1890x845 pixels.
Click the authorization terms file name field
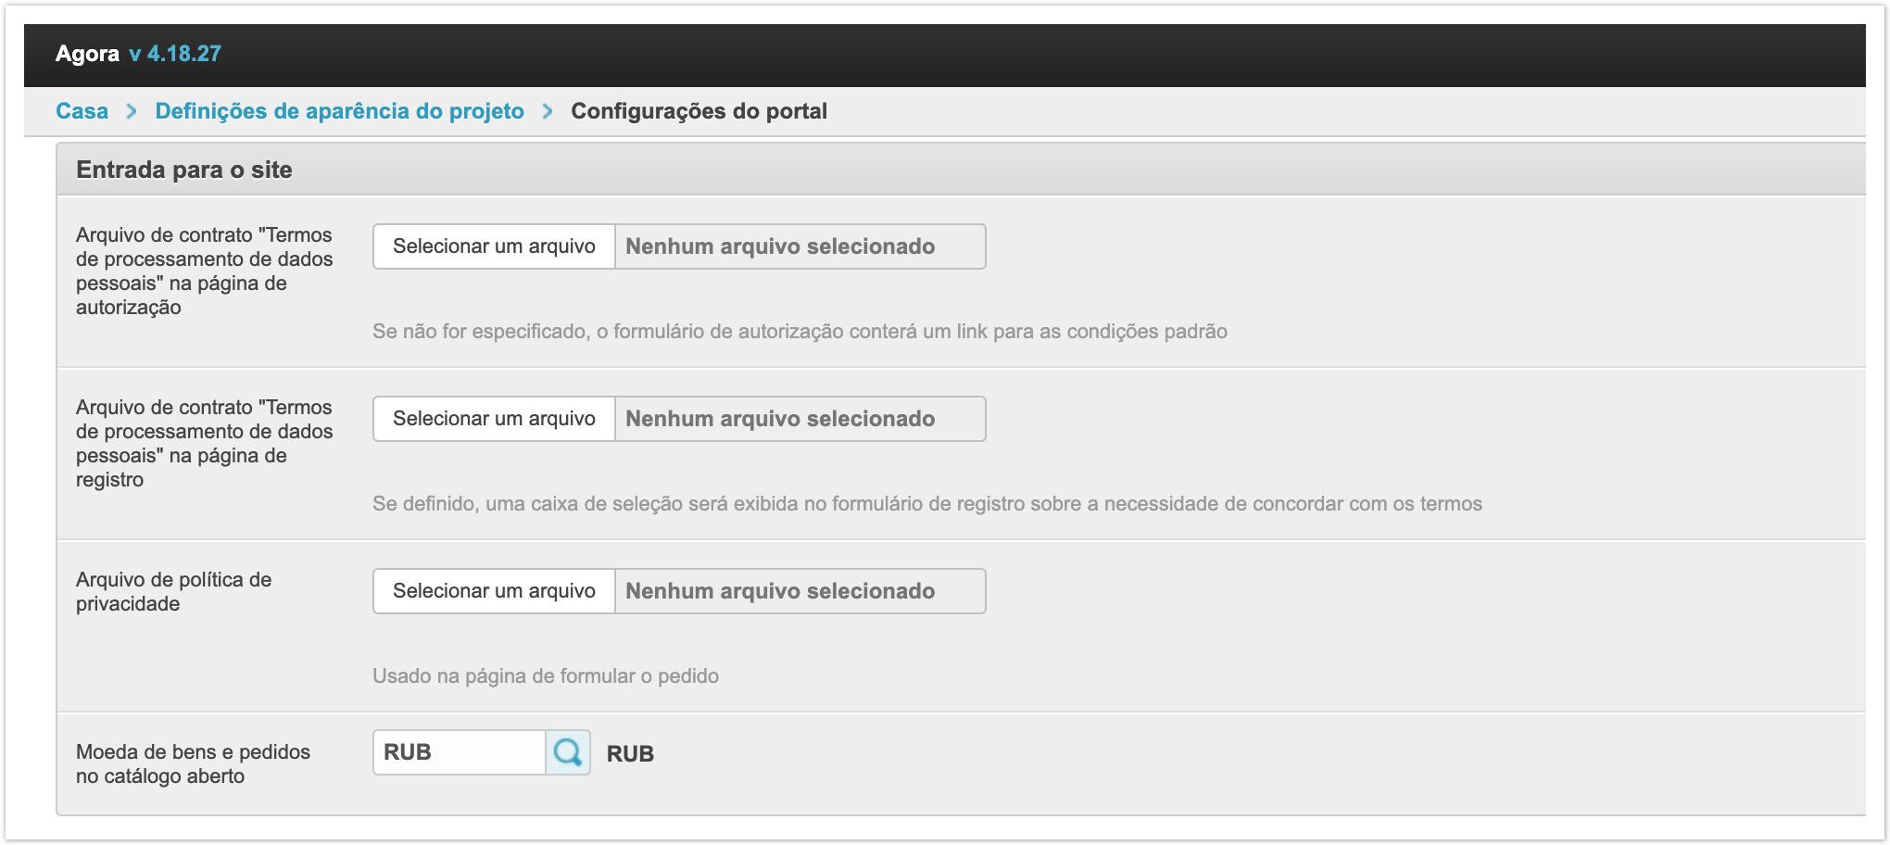(x=799, y=246)
